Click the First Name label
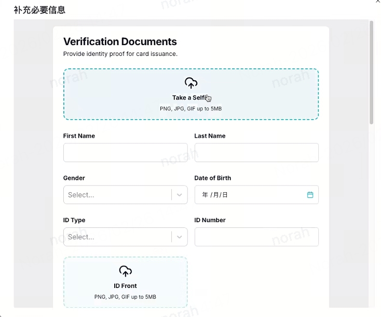Screen dimensions: 381x317 coord(79,136)
